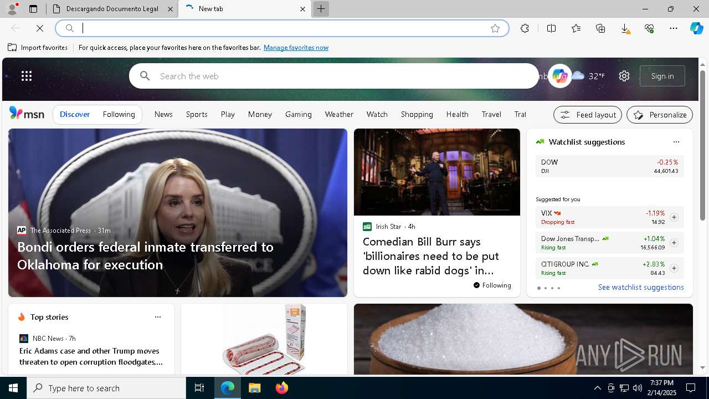Click the Personalize button
Image resolution: width=709 pixels, height=399 pixels.
click(660, 115)
